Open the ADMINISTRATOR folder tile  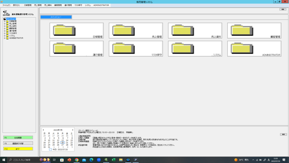point(254,49)
